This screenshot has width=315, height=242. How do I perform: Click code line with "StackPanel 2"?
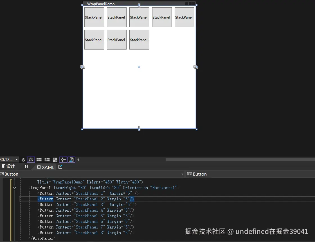tap(86, 199)
